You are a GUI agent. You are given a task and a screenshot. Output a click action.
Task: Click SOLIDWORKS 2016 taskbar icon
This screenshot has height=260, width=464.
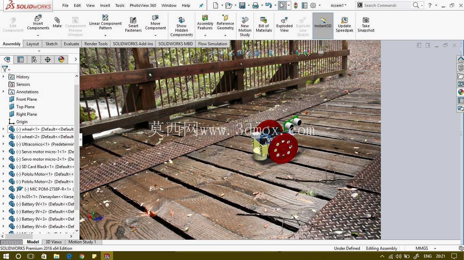coord(107,256)
